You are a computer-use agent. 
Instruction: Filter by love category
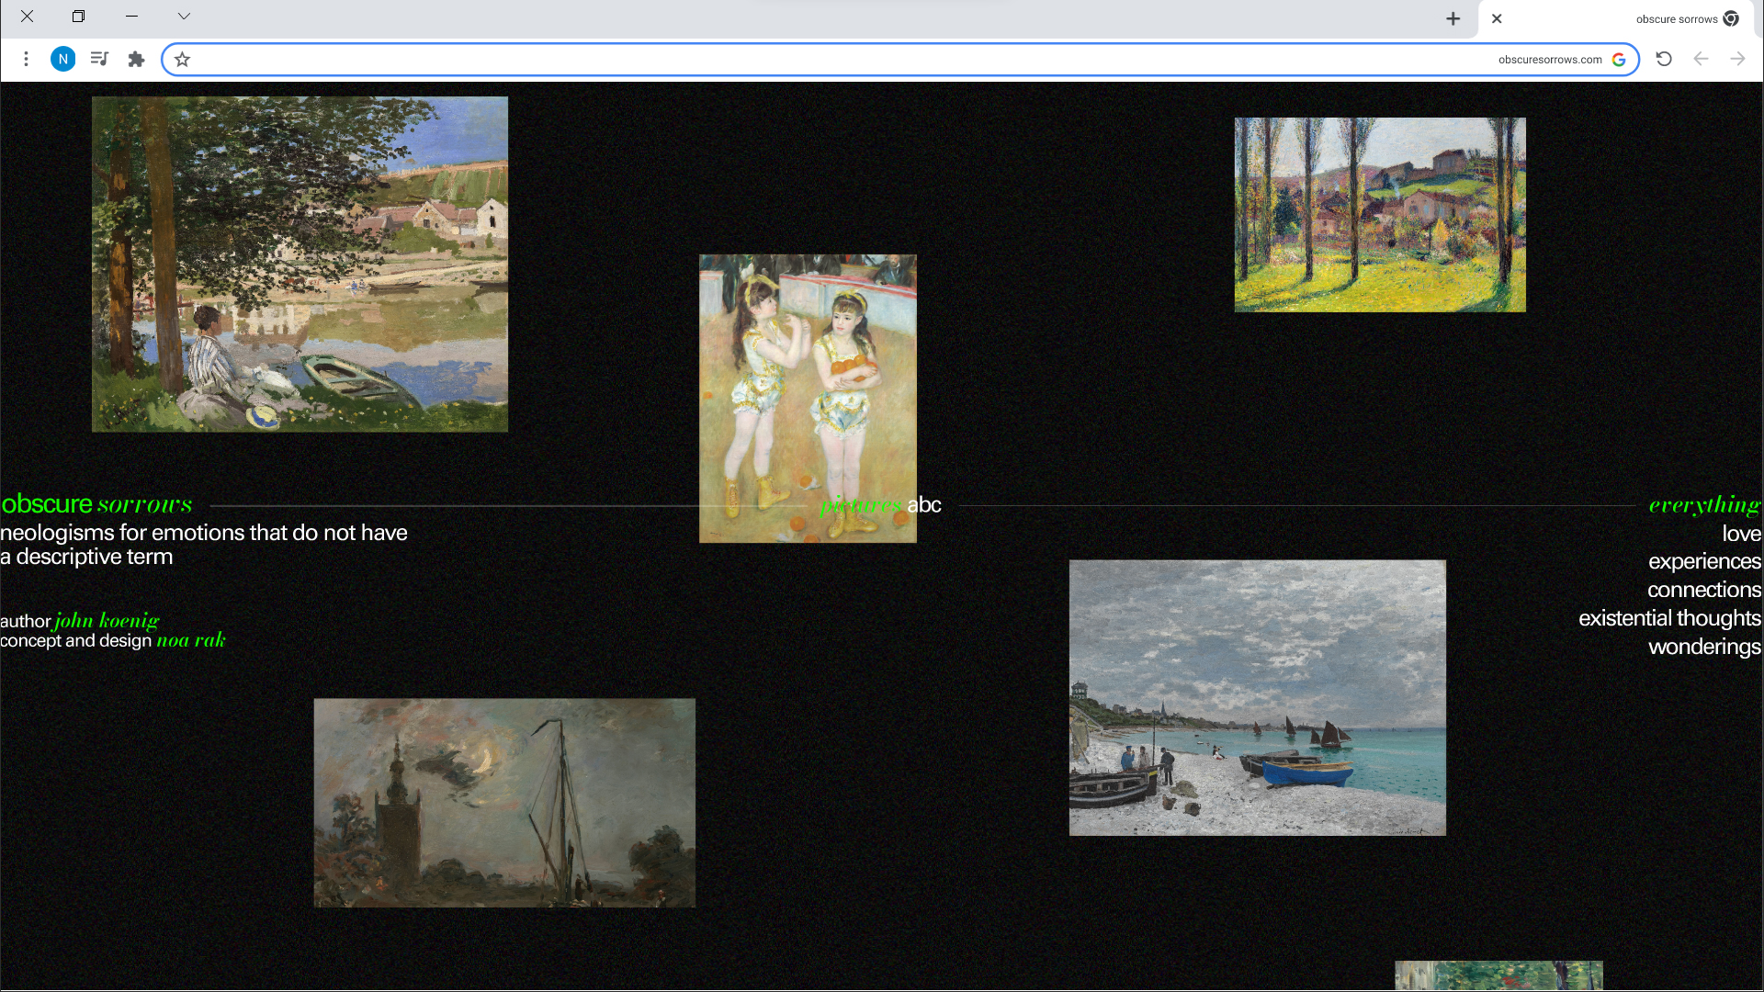tap(1741, 534)
